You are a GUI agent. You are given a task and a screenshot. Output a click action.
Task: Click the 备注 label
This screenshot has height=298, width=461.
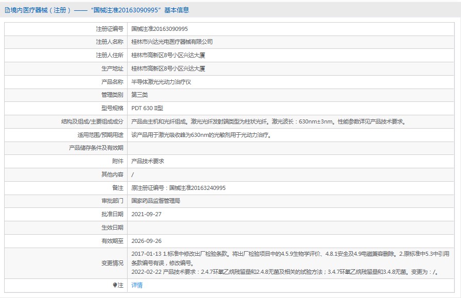pyautogui.click(x=118, y=188)
